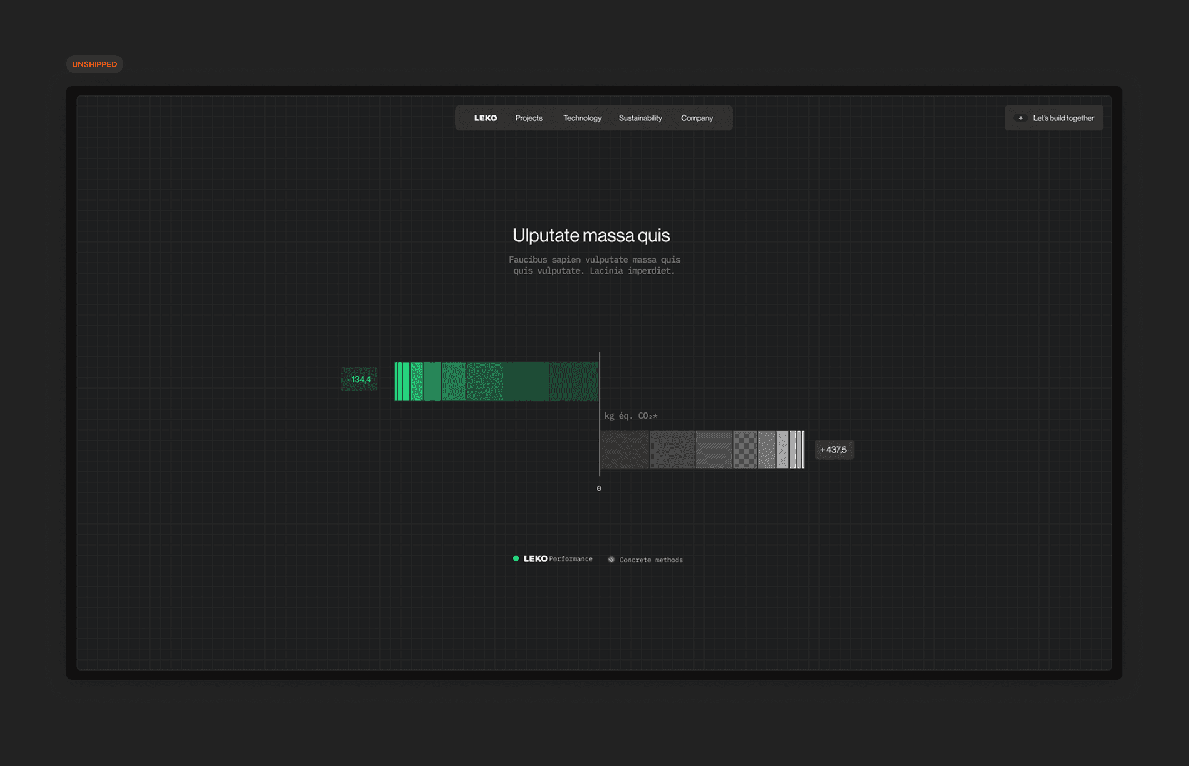Open the Projects nav item
This screenshot has width=1189, height=766.
(x=528, y=118)
